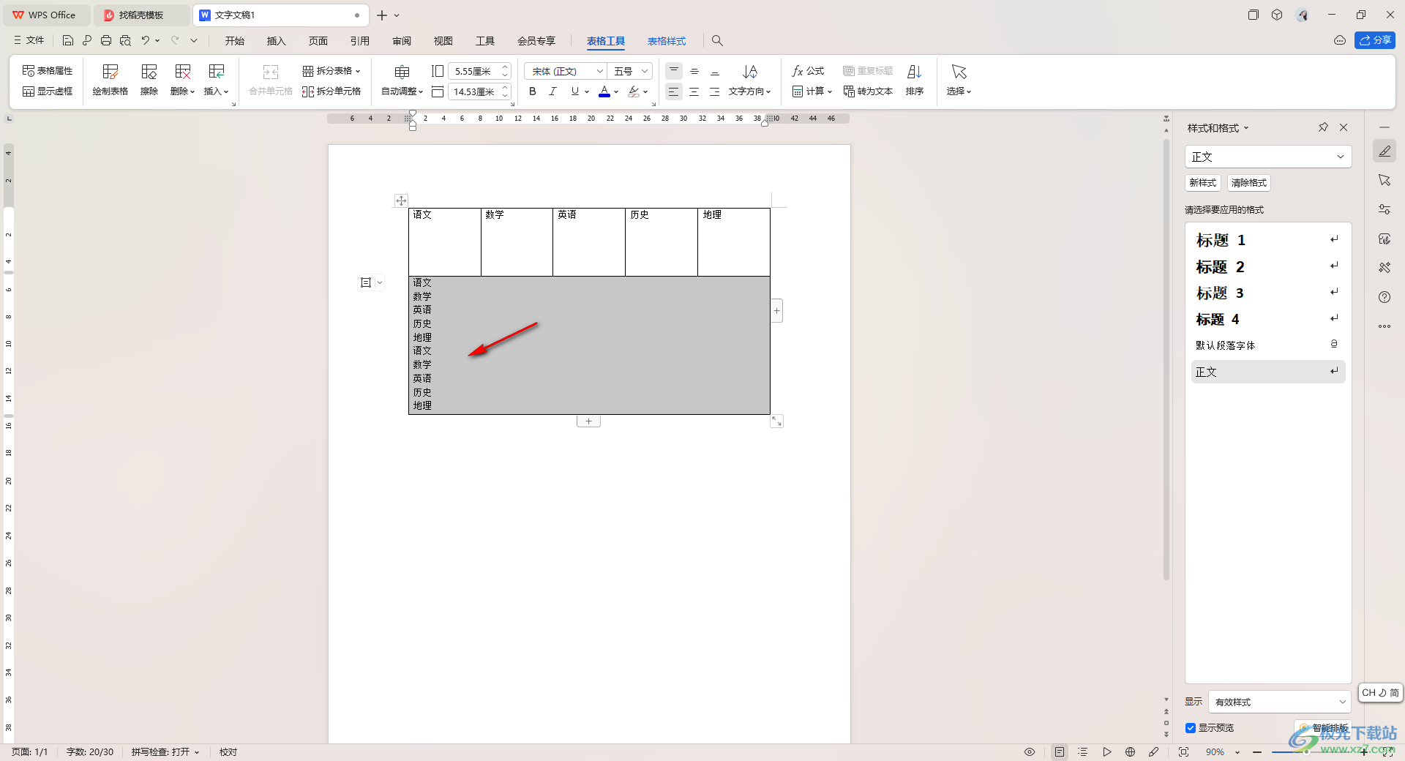
Task: Set cell vertical alignment to middle
Action: click(694, 71)
